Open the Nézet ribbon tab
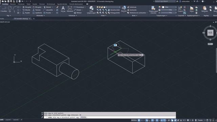 click(28, 4)
